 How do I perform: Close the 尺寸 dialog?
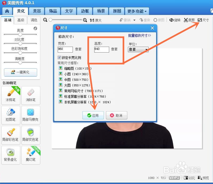coord(152,28)
